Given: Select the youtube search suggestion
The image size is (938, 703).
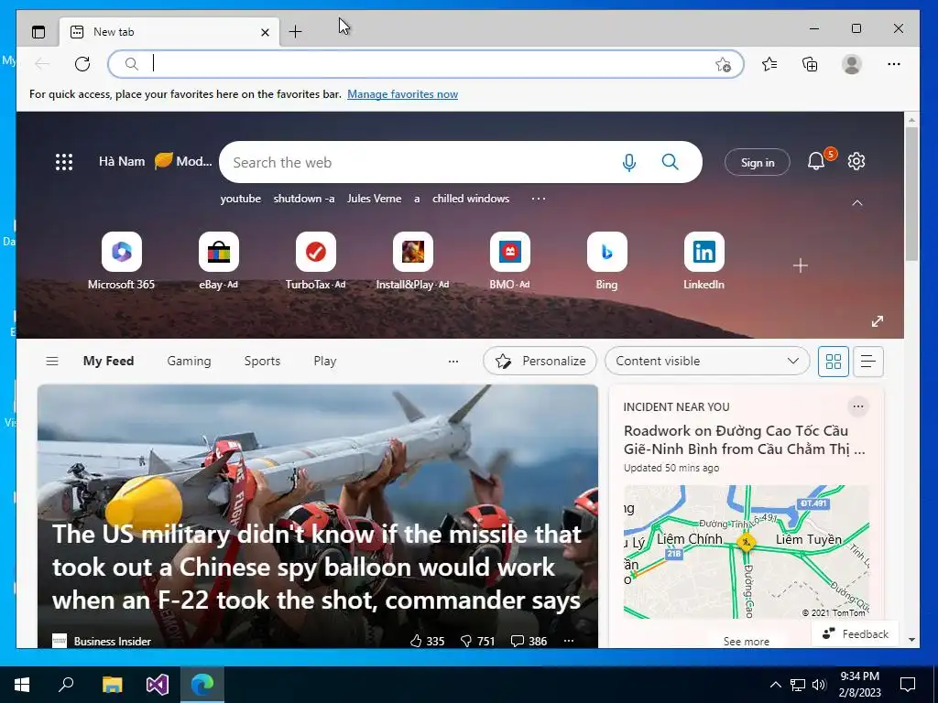Looking at the screenshot, I should point(241,199).
